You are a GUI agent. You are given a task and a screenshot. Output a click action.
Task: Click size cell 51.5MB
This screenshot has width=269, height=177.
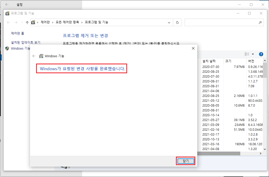[x=239, y=129]
